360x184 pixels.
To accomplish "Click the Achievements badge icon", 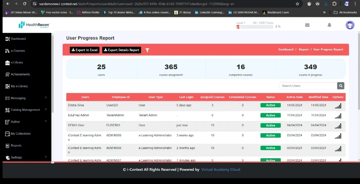I will pyautogui.click(x=7, y=74).
